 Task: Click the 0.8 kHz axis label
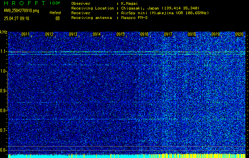click(x=4, y=111)
